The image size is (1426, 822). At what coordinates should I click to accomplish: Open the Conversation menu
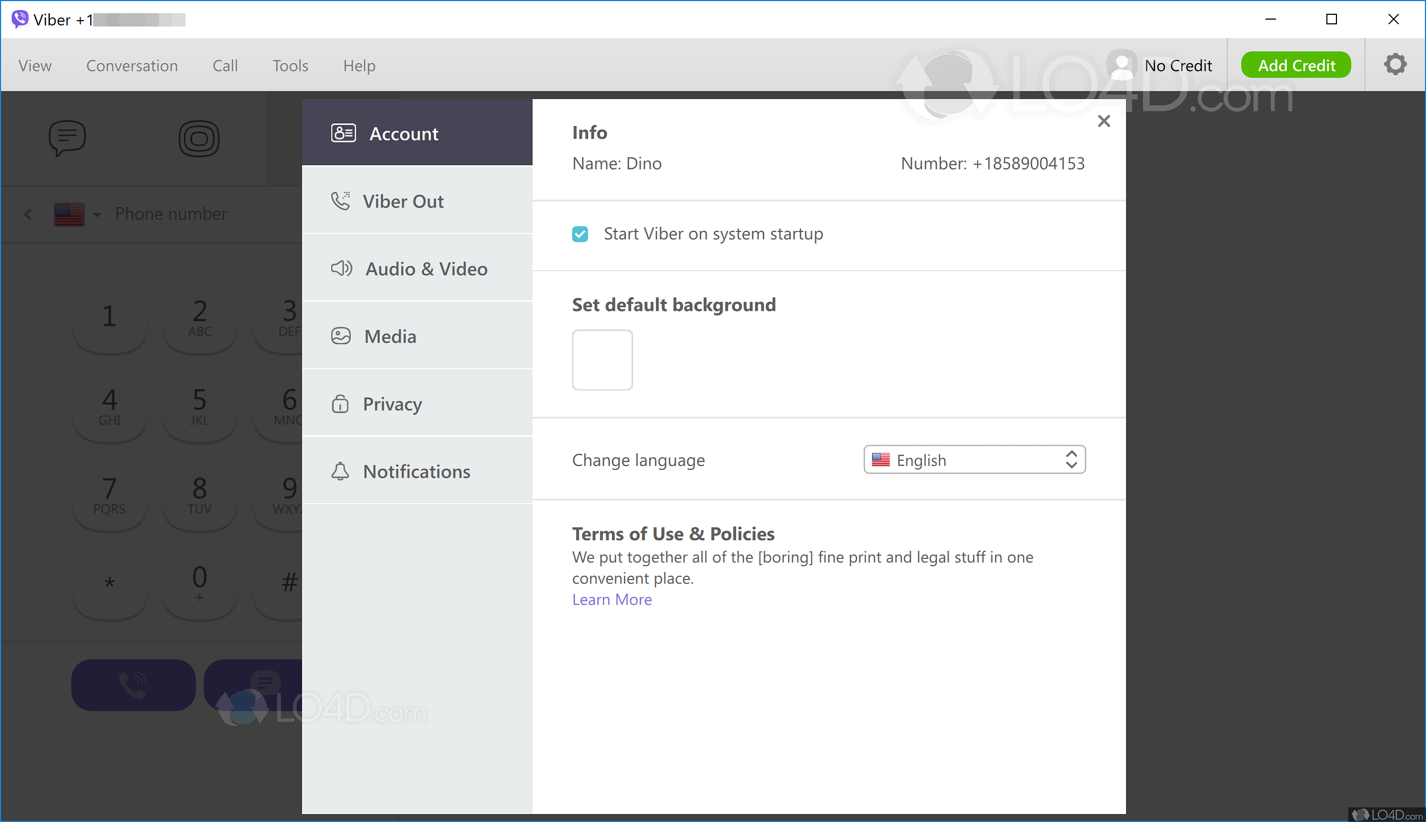point(131,65)
